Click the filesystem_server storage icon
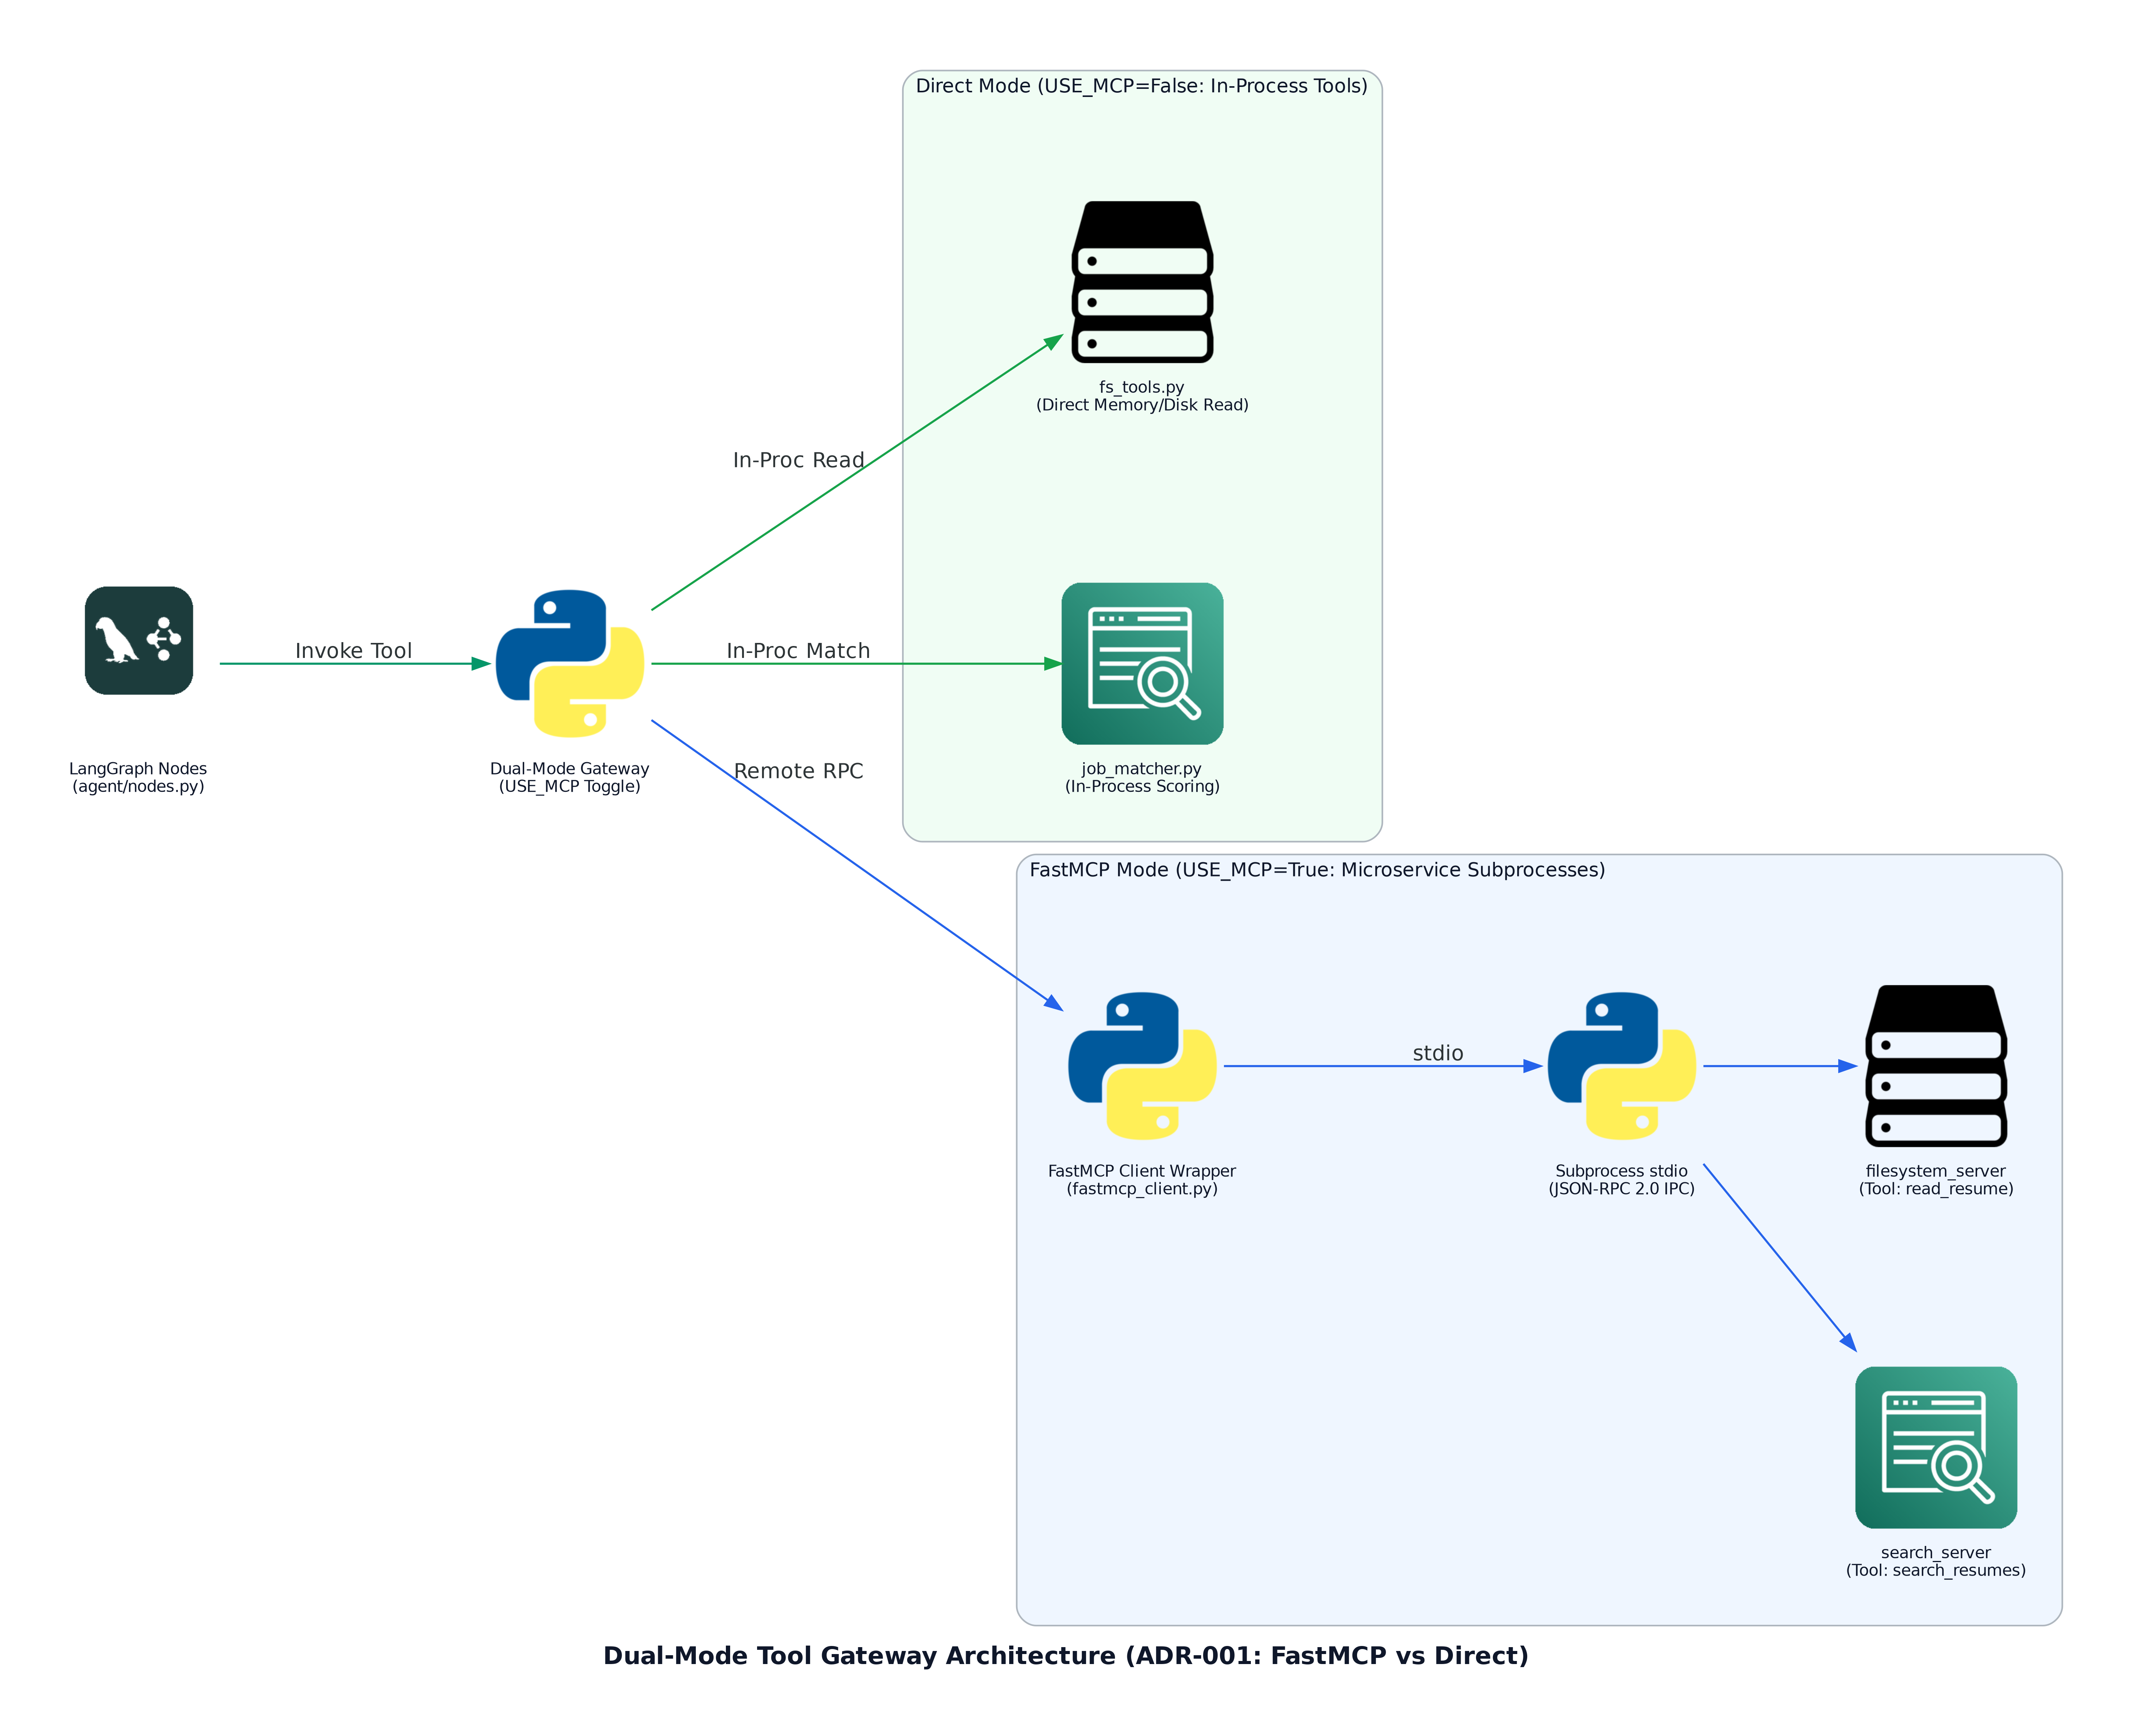The image size is (2133, 1736). 1936,1066
